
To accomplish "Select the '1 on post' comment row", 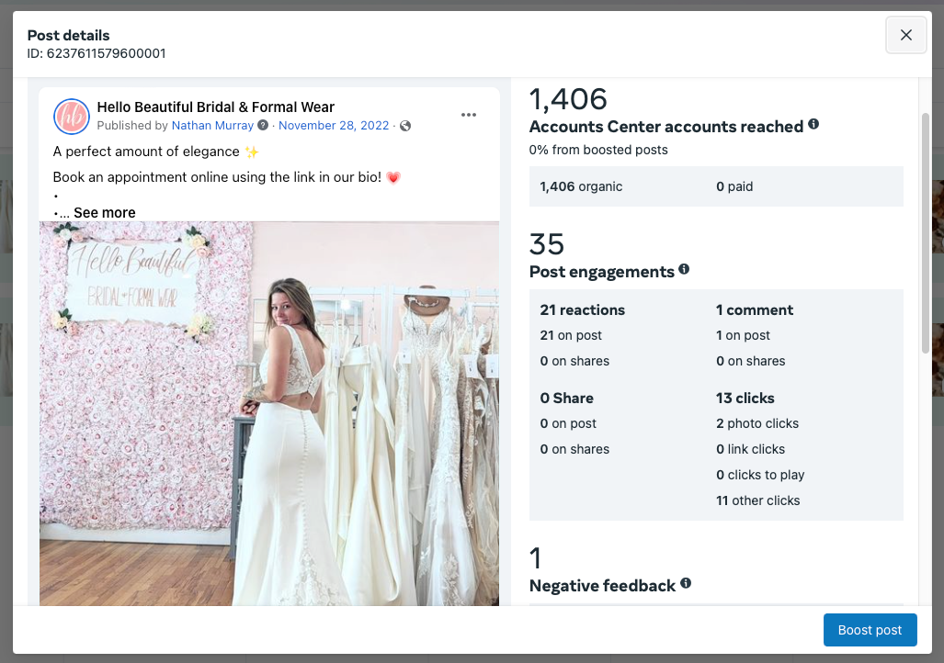I will point(743,336).
